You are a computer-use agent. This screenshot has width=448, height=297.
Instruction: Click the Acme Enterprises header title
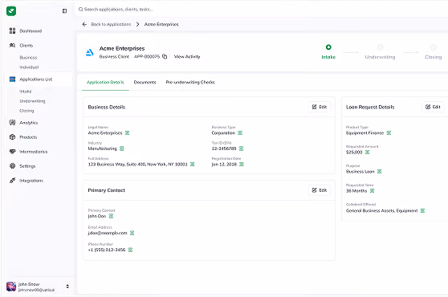point(122,48)
